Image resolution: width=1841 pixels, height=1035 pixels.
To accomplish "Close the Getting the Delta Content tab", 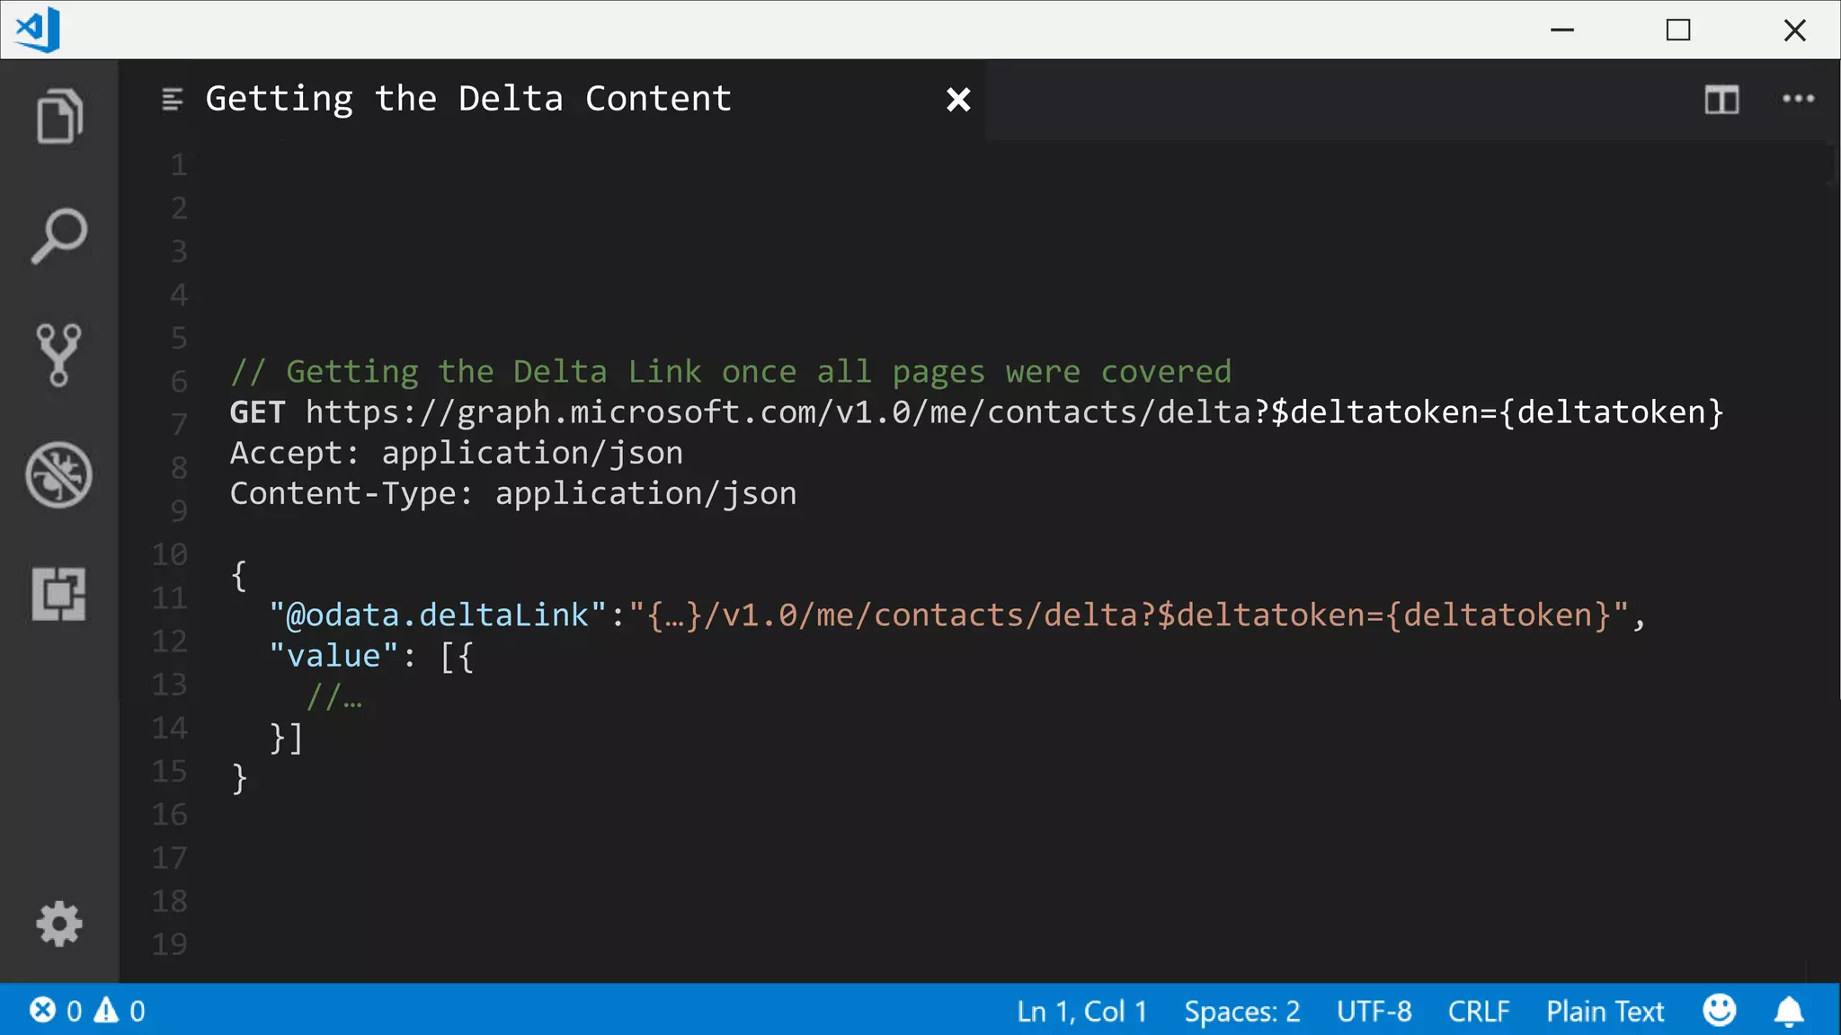I will coord(958,99).
